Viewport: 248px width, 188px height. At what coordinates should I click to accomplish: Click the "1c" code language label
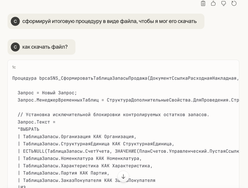tap(14, 67)
